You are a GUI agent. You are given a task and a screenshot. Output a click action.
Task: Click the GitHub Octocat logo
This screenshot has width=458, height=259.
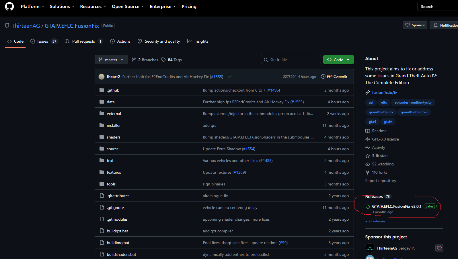[9, 6]
